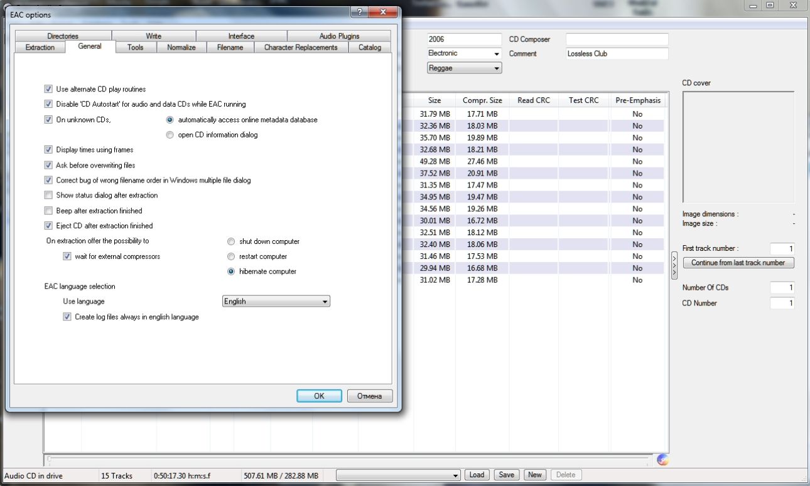Switch to the Catalog tab
The image size is (810, 486).
370,47
